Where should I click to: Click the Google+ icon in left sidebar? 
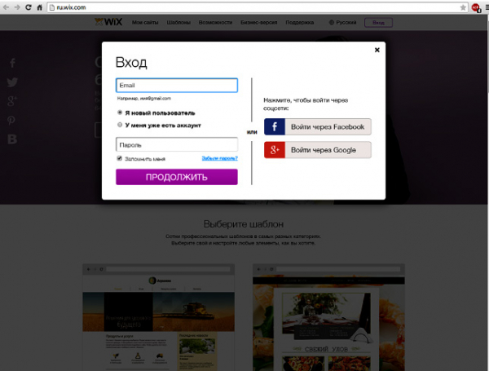coord(12,101)
